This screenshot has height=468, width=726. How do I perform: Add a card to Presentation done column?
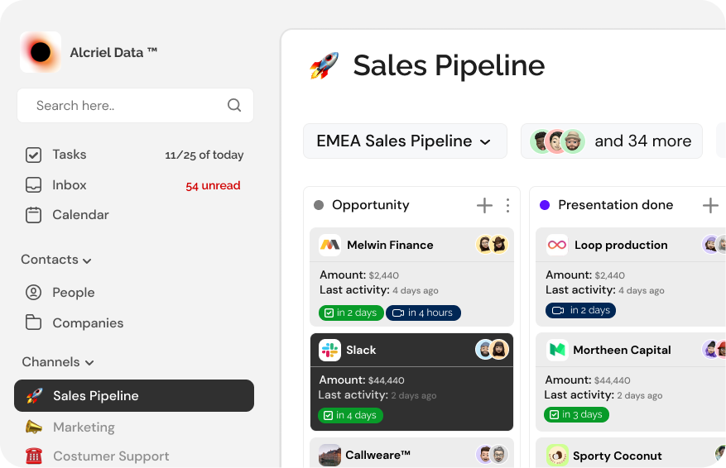(710, 205)
